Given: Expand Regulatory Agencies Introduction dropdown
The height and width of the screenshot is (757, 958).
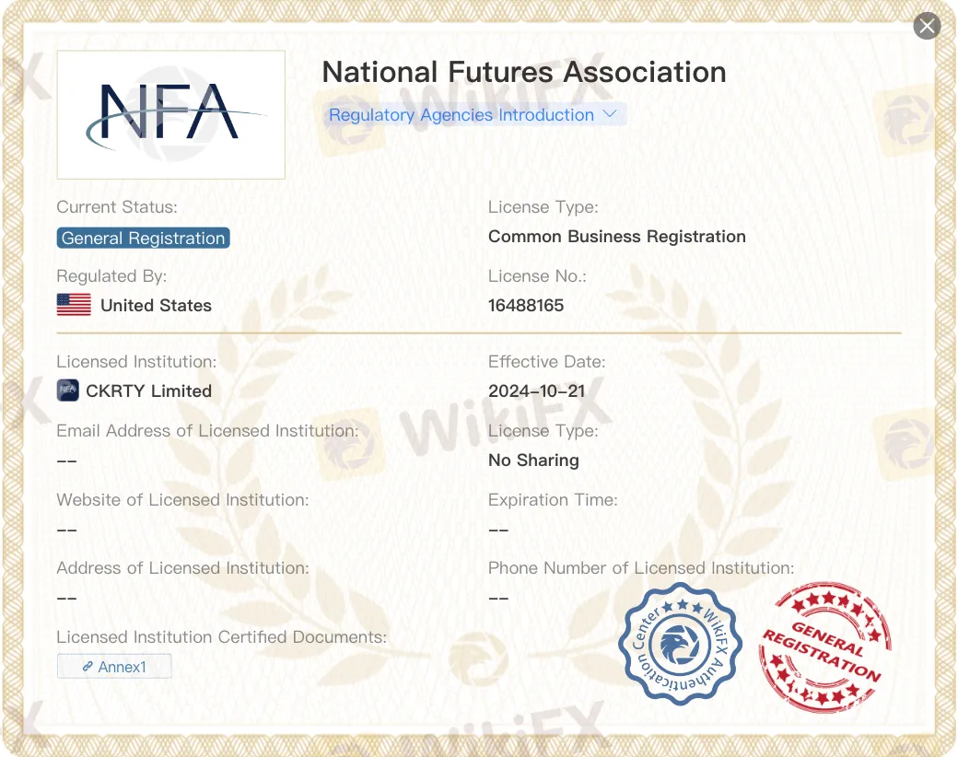Looking at the screenshot, I should 474,115.
